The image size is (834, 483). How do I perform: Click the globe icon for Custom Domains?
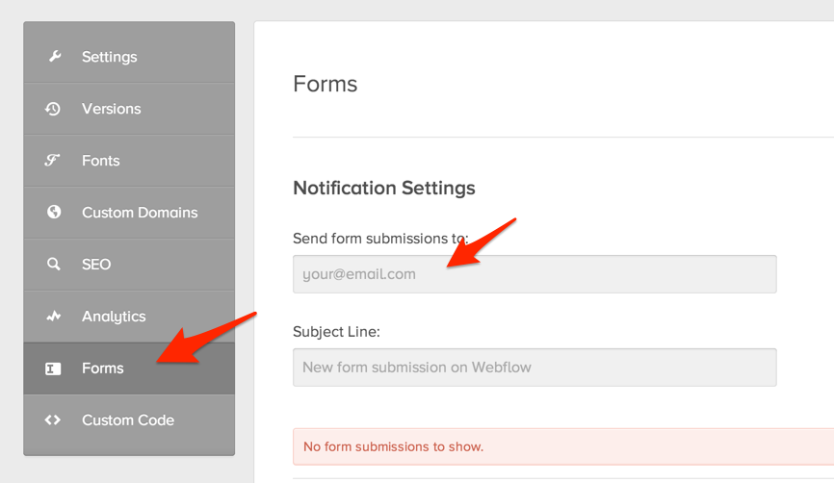tap(54, 213)
